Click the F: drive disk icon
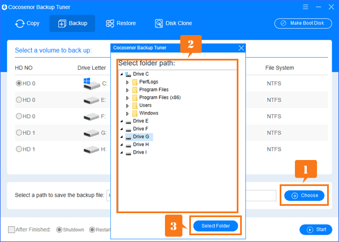 [x=92, y=116]
